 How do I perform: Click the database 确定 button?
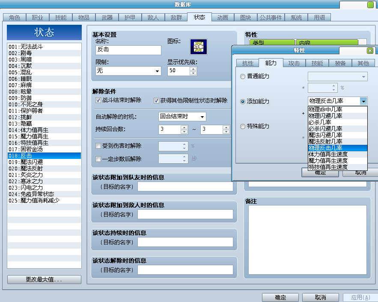point(280,297)
